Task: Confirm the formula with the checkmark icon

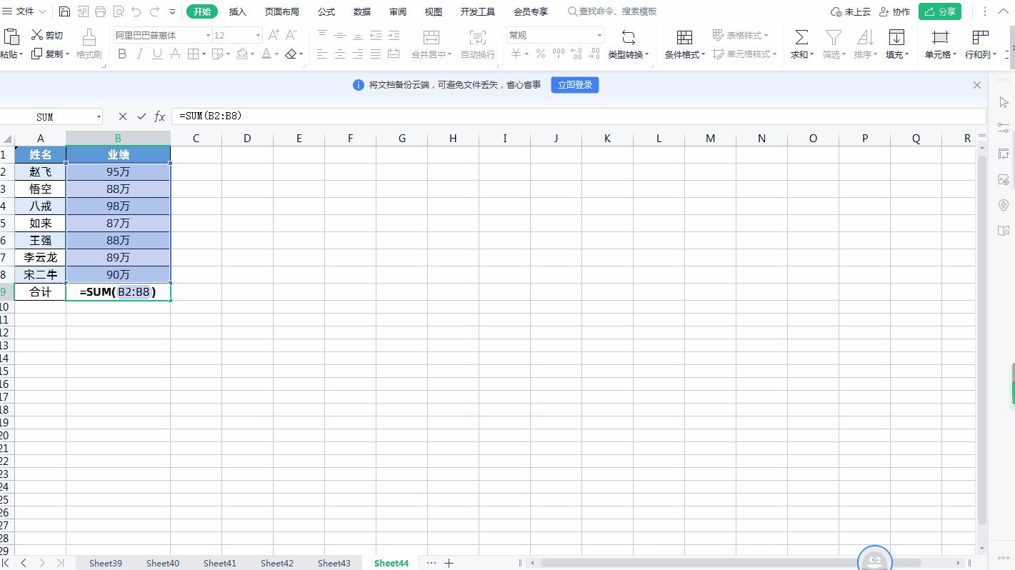Action: (141, 116)
